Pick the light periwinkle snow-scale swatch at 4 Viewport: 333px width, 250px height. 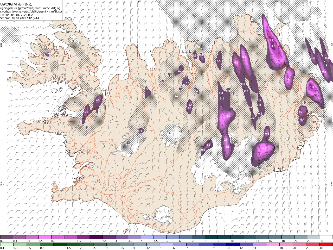click(x=147, y=237)
